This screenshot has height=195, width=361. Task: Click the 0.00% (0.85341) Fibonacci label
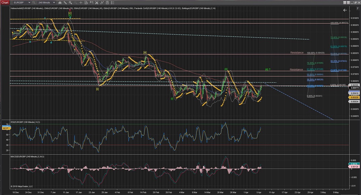[315, 96]
